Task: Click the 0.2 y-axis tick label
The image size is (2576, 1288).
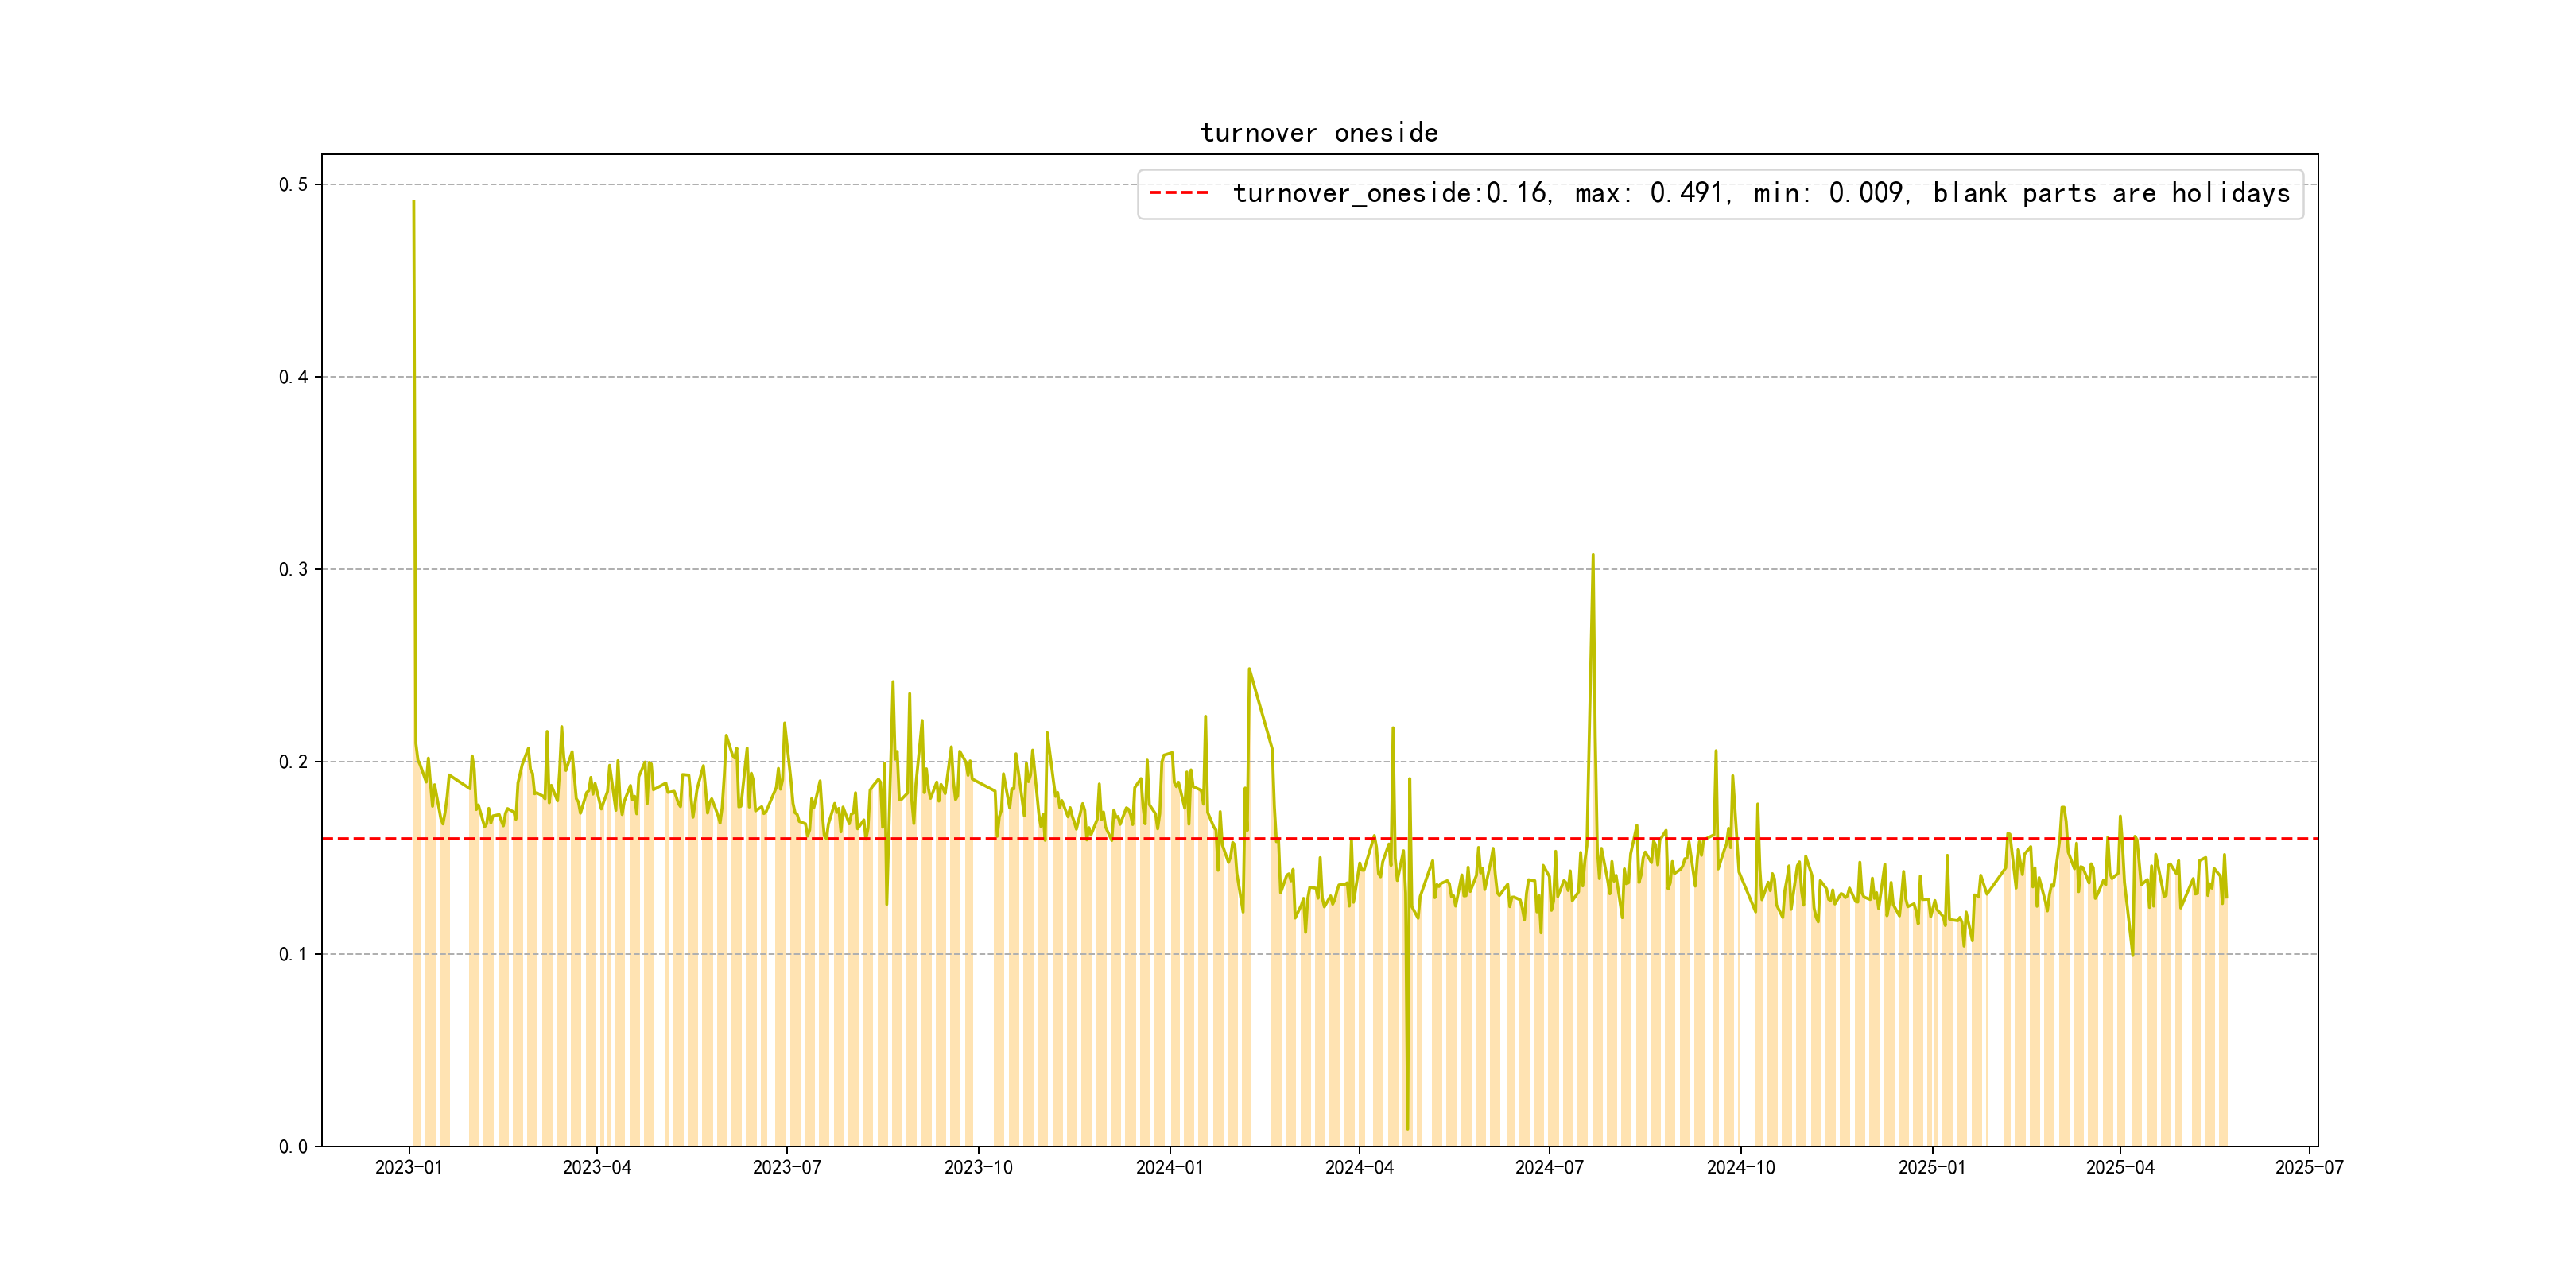Action: pyautogui.click(x=293, y=762)
